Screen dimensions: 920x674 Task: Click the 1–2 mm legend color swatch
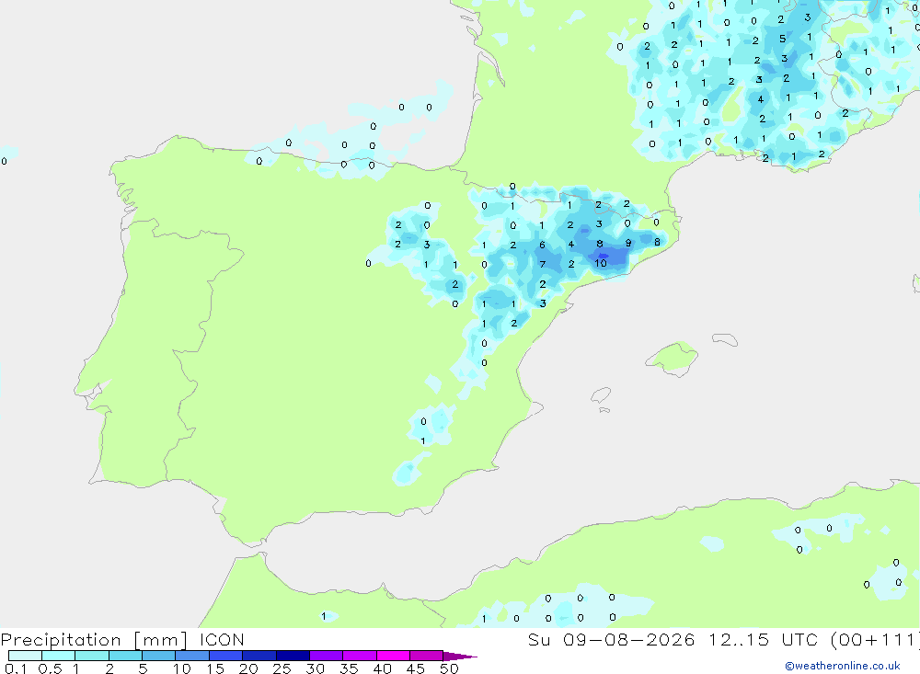coord(92,656)
